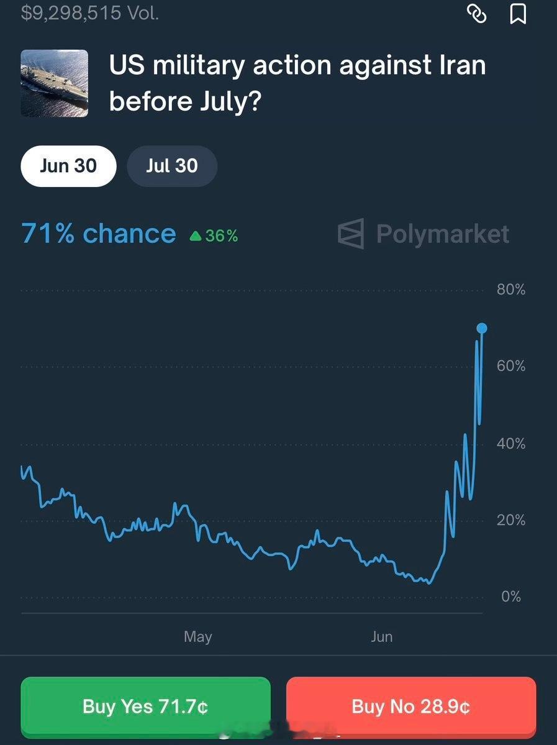Click the 20% gridline label
This screenshot has height=745, width=557.
point(511,520)
